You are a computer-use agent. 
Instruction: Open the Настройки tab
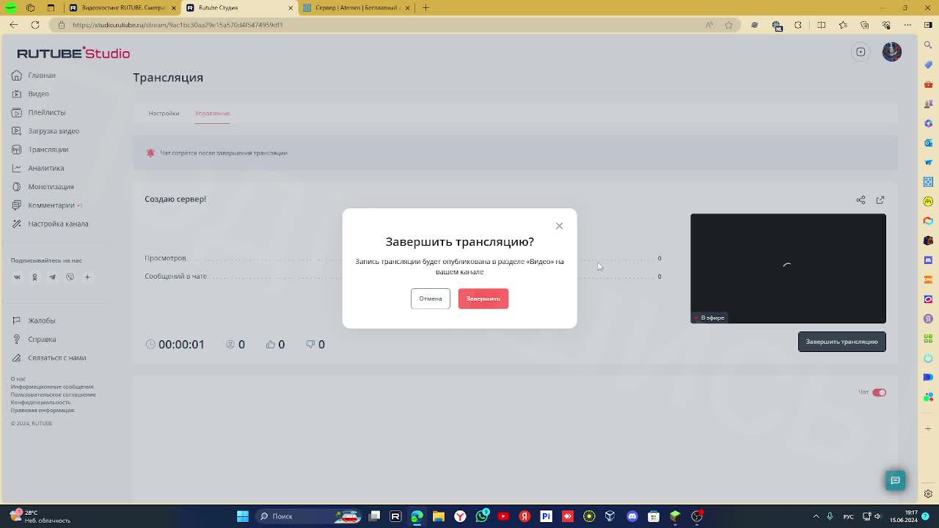pos(164,114)
